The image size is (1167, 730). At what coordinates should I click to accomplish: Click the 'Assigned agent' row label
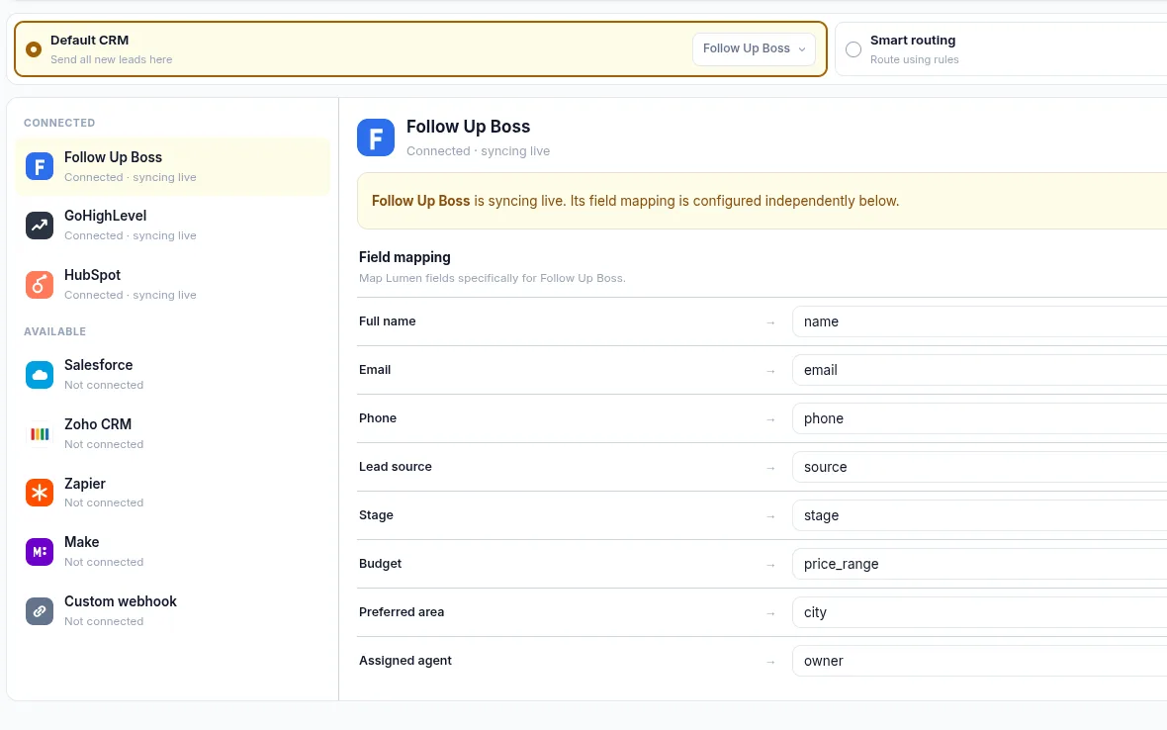tap(404, 660)
